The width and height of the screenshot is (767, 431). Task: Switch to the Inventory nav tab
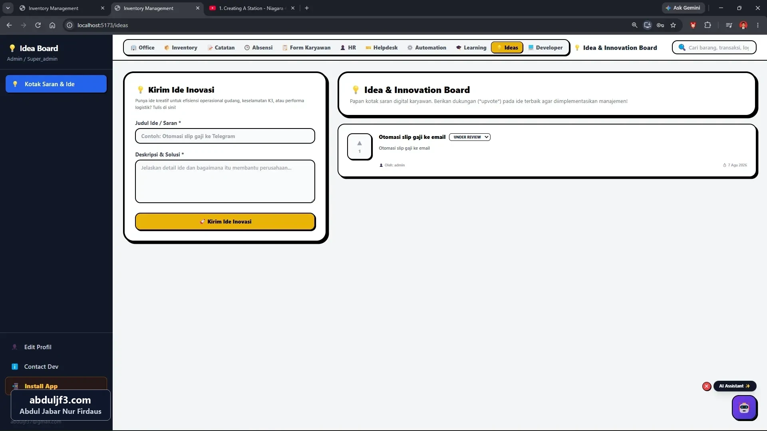[181, 47]
